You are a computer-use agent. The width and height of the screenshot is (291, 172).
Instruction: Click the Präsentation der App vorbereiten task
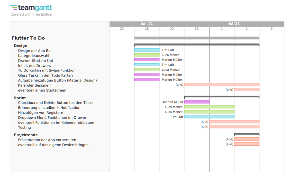click(47, 140)
